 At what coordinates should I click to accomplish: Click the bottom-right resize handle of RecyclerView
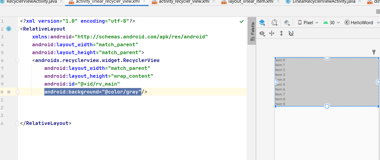click(378, 106)
